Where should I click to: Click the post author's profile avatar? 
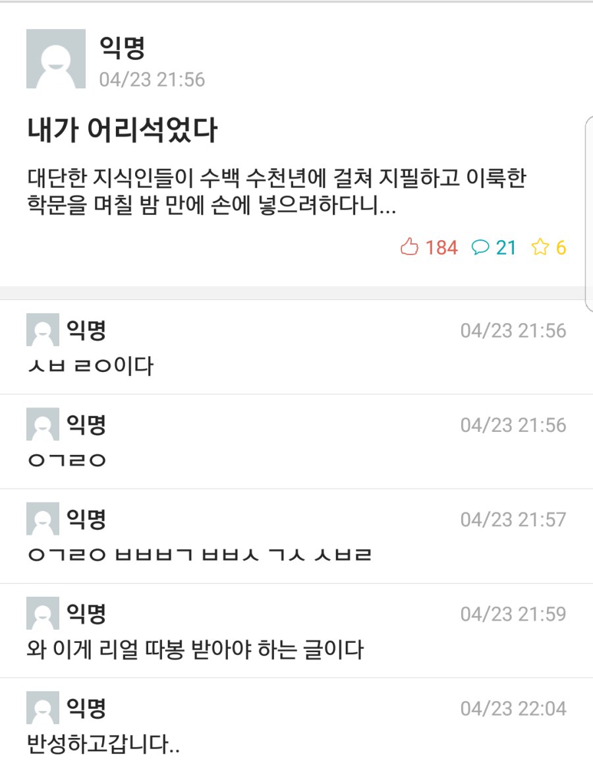(56, 59)
